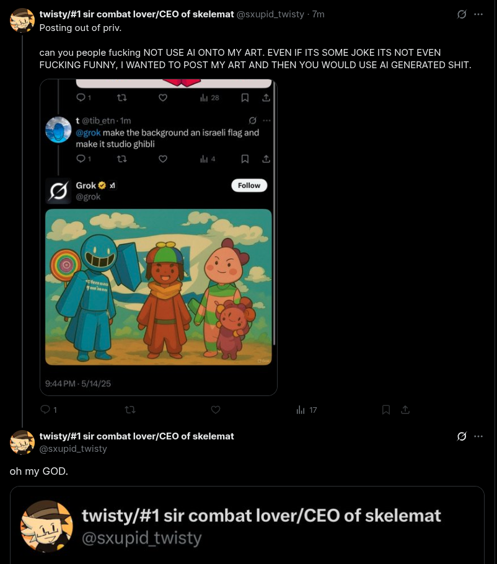Viewport: 497px width, 564px height.
Task: Bookmark the top post about AI art
Action: (x=386, y=410)
